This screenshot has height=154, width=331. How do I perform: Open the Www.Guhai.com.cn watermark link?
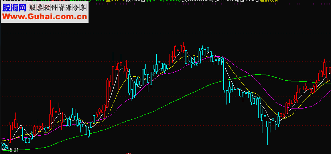(45, 16)
